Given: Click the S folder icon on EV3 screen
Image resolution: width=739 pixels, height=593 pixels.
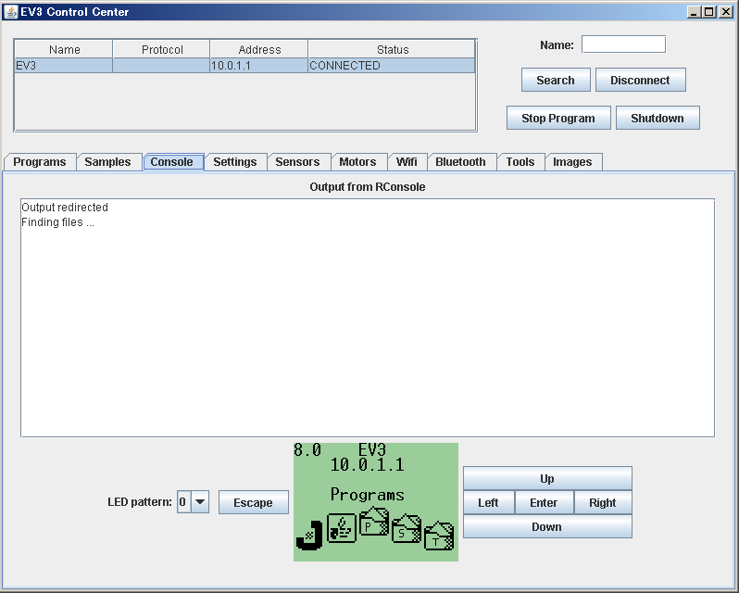Looking at the screenshot, I should (x=407, y=528).
